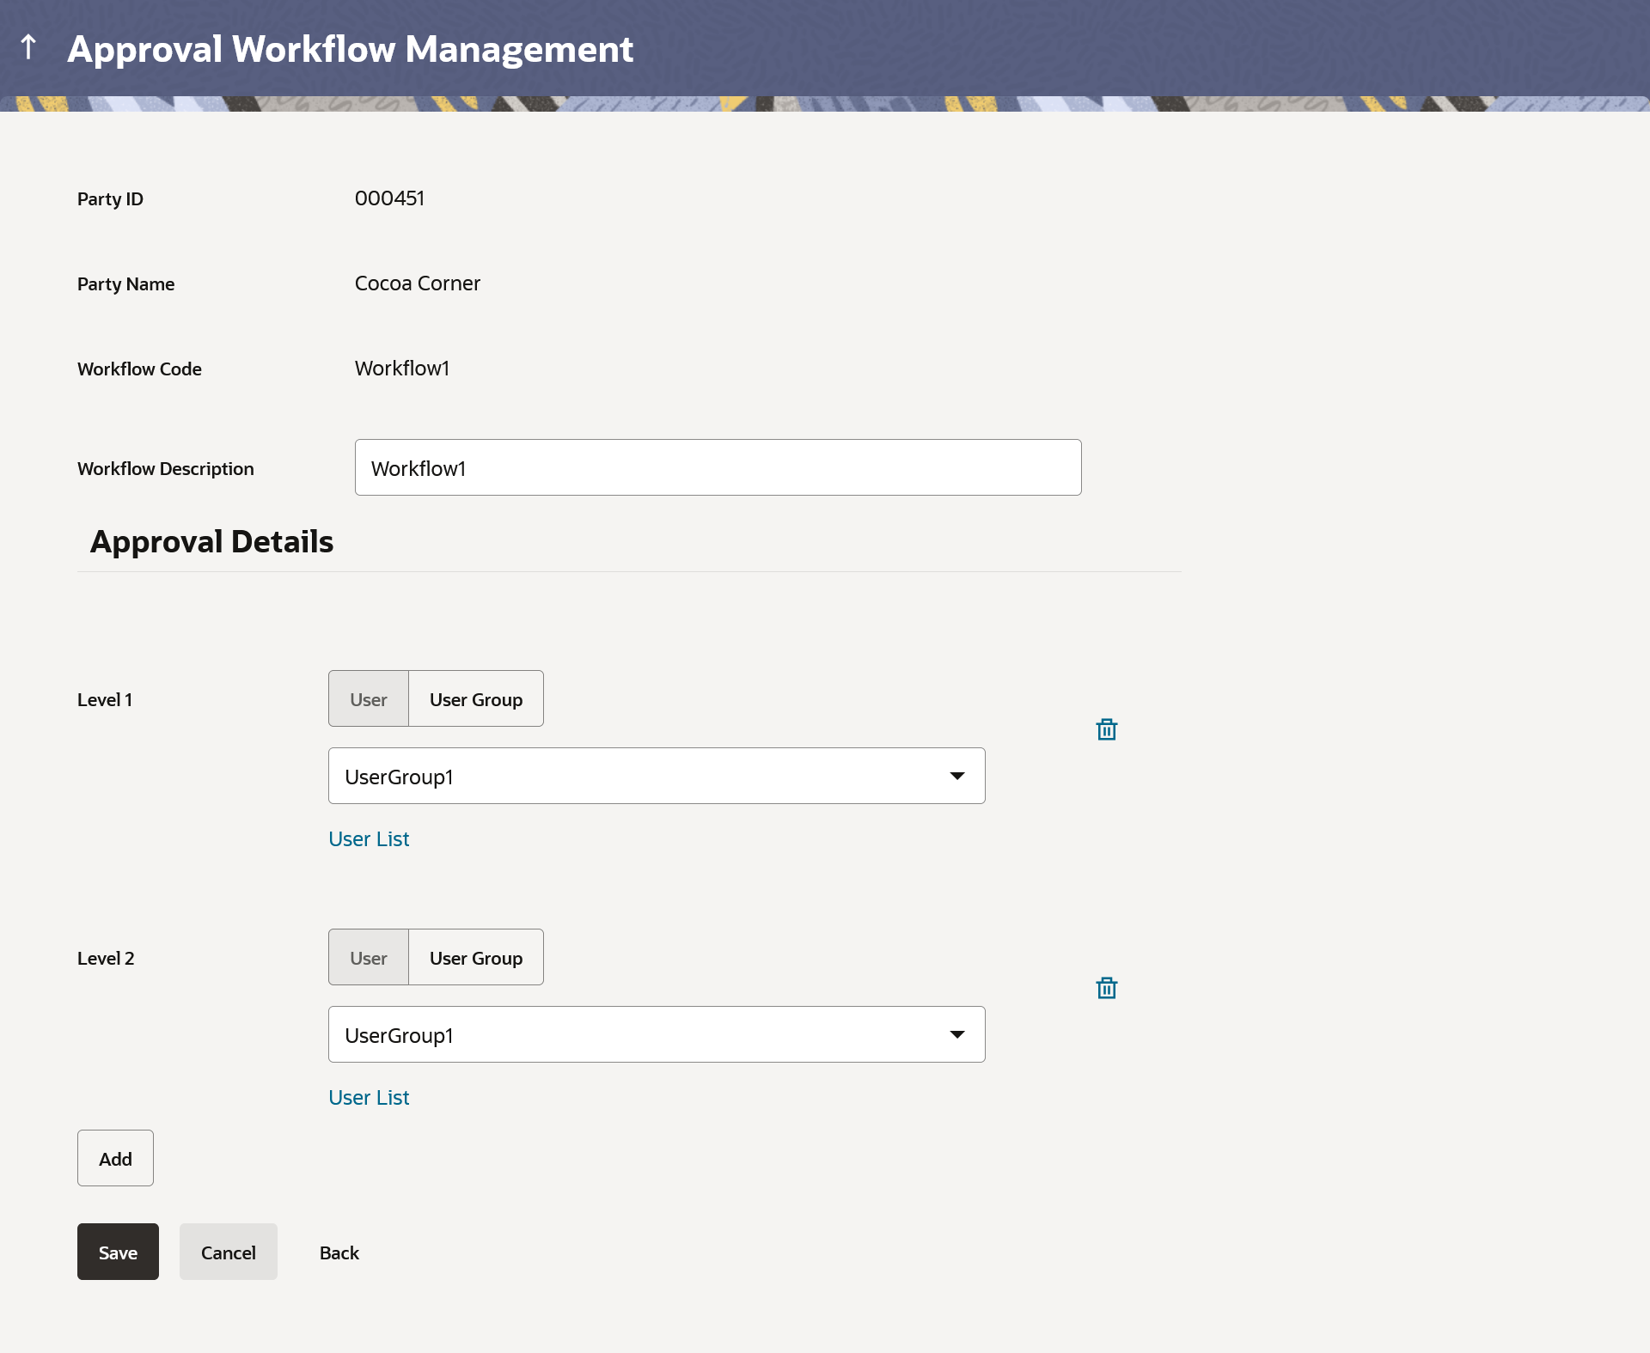Click the back arrow in the header
Screen dimensions: 1650x1353
(x=28, y=47)
